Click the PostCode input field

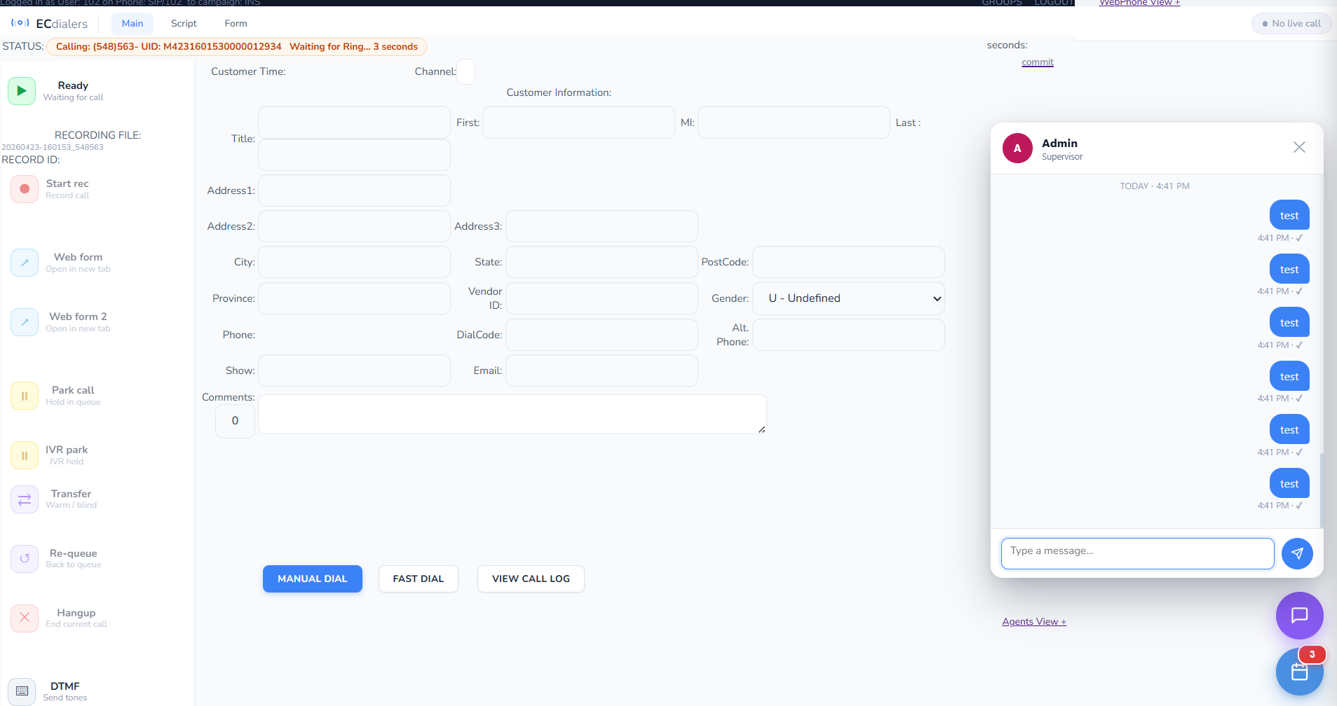(848, 262)
